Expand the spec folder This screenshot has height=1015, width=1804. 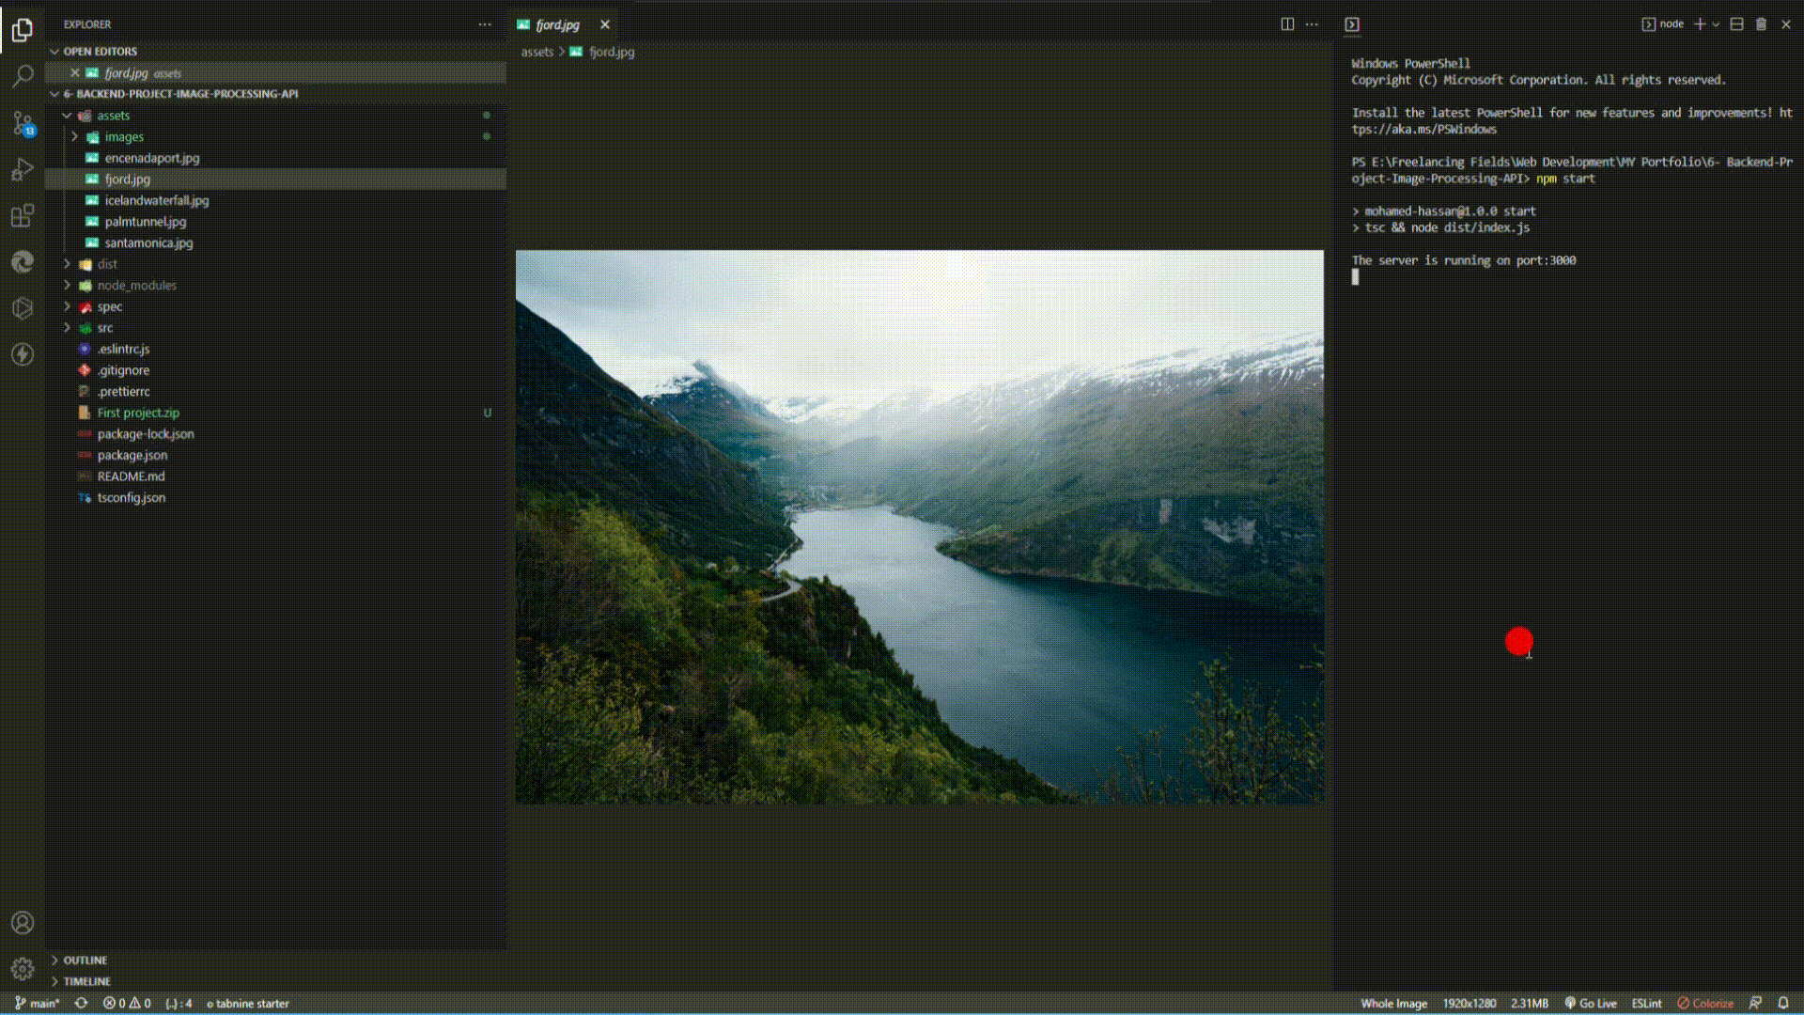coord(67,306)
